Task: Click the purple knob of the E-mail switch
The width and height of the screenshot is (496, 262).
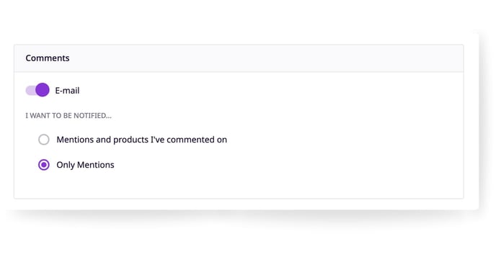Action: click(43, 90)
